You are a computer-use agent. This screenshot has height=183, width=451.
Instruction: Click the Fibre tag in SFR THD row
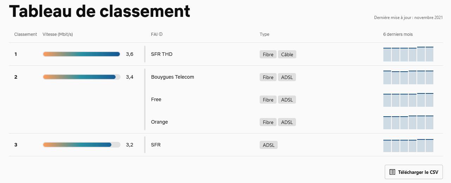[268, 54]
